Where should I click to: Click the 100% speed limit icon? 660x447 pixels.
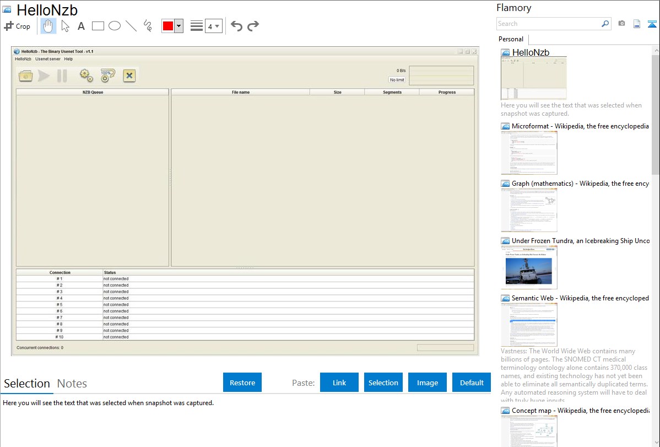pyautogui.click(x=107, y=76)
